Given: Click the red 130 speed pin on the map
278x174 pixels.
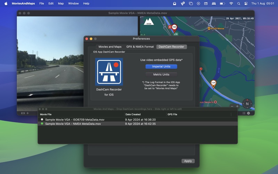Looking at the screenshot, I should click(x=174, y=28).
